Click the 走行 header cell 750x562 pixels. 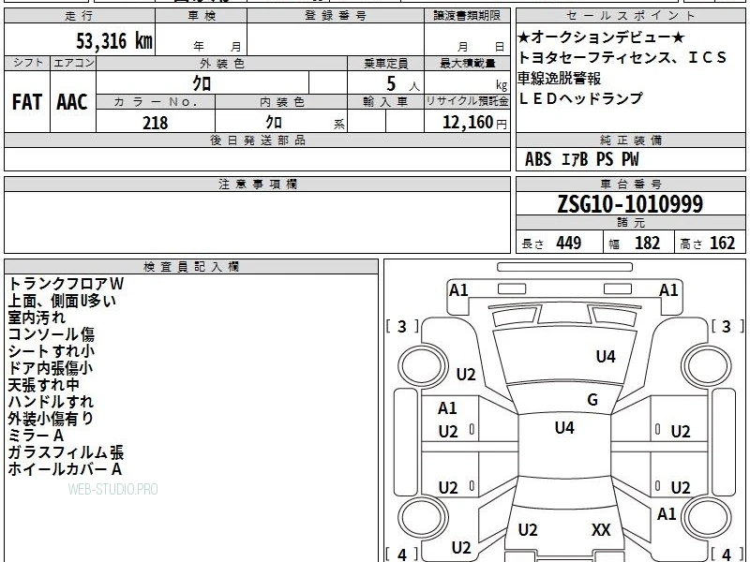(80, 16)
